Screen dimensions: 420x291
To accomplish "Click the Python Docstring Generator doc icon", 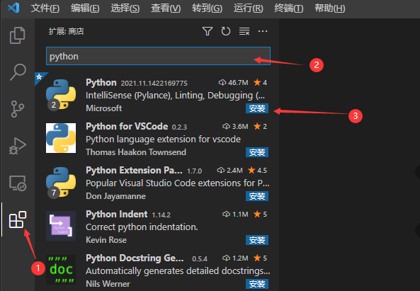I will coord(61,270).
